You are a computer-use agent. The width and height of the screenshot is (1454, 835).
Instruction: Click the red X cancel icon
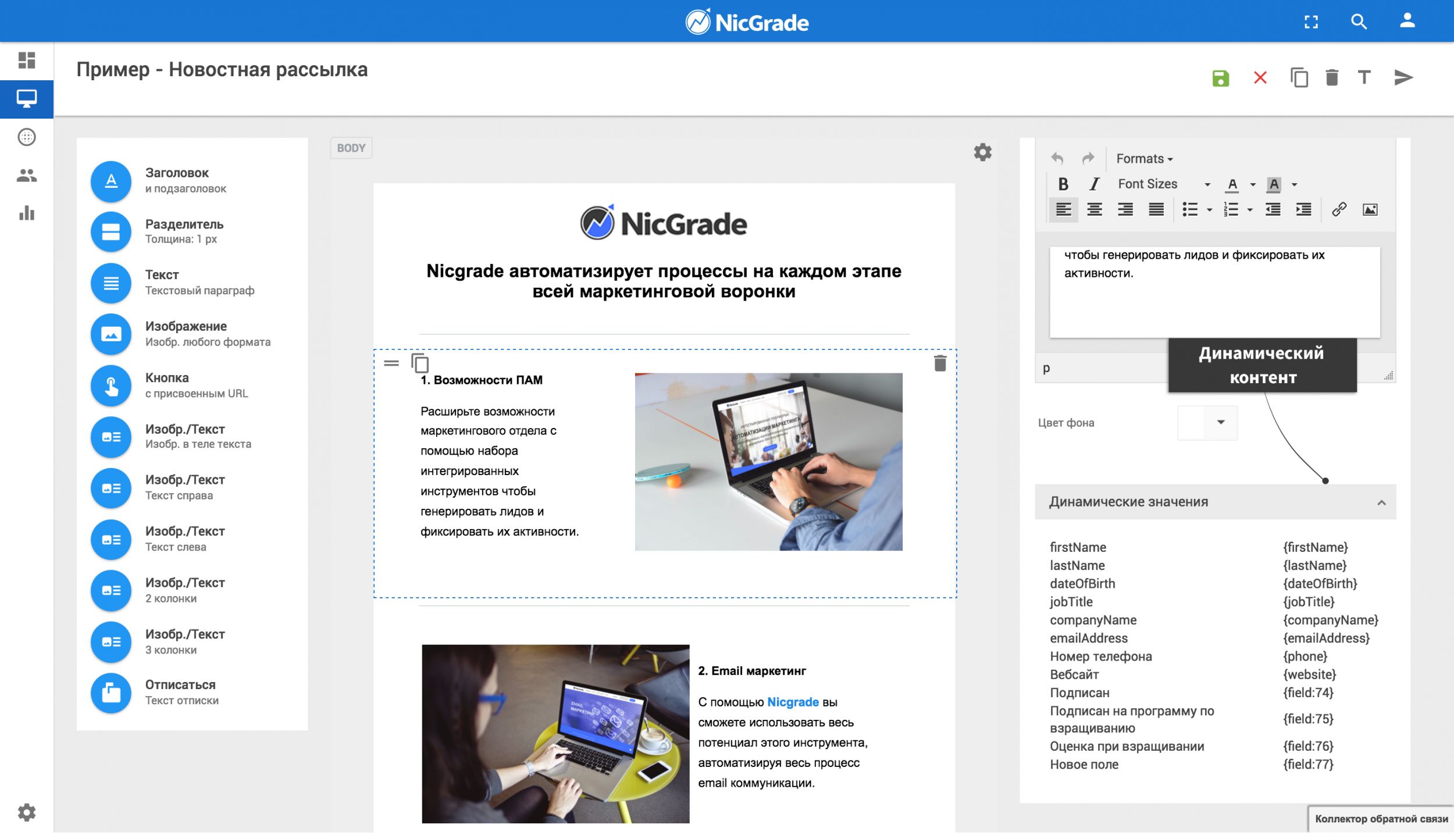[x=1260, y=78]
